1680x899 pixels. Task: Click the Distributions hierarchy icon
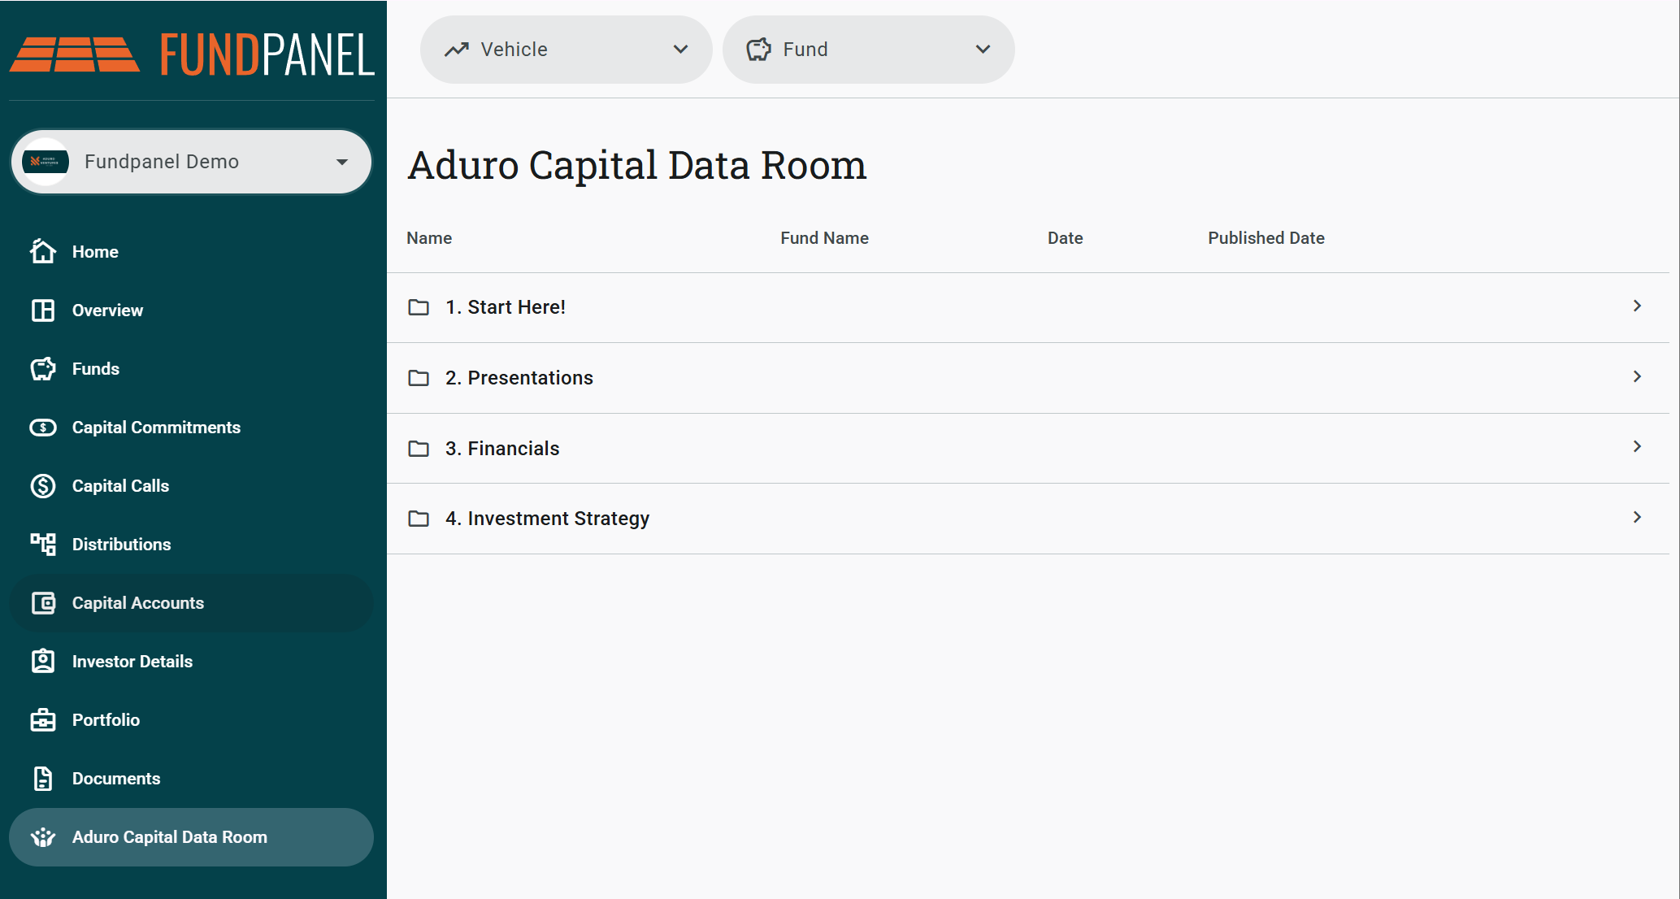tap(43, 544)
